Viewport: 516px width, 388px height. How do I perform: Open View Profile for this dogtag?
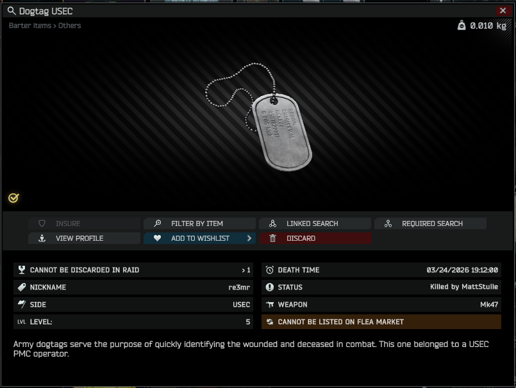point(84,238)
